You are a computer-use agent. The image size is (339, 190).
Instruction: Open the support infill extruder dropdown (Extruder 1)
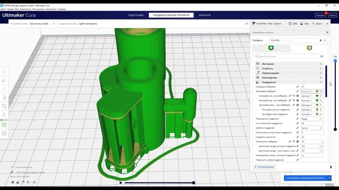coord(312,96)
